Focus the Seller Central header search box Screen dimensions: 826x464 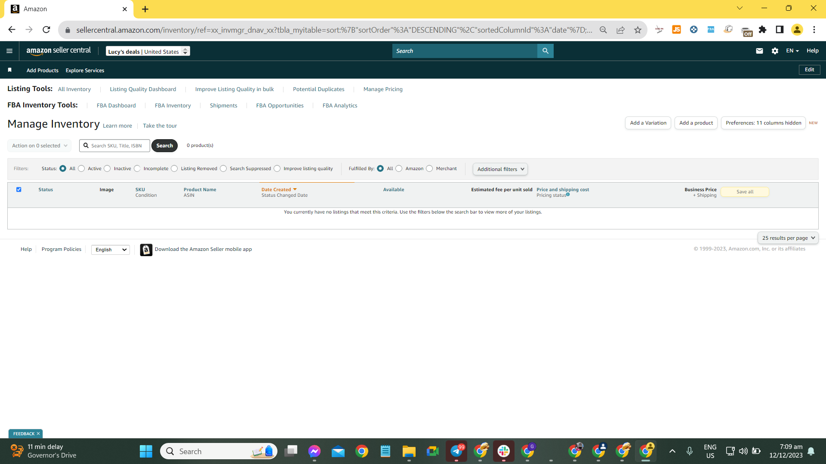(465, 51)
